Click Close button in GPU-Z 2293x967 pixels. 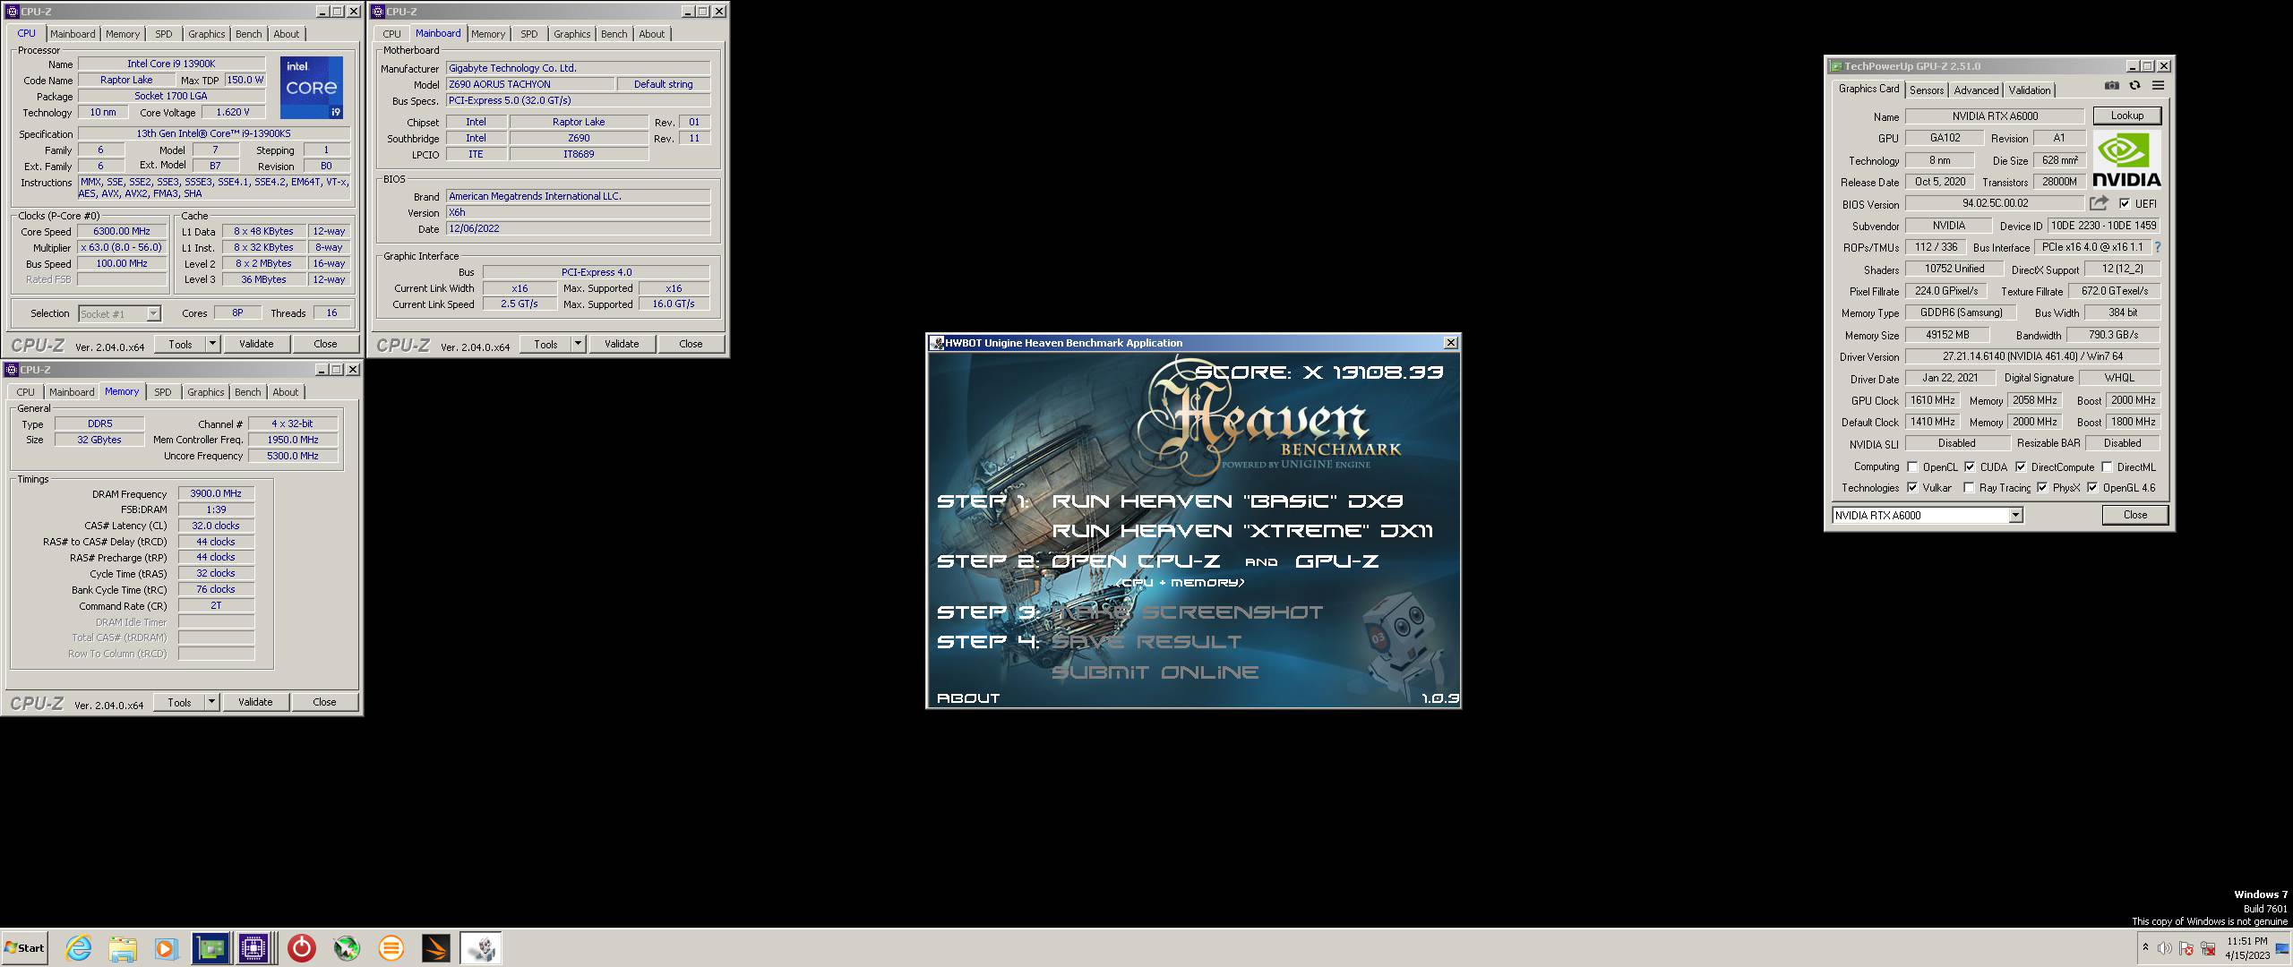point(2134,515)
